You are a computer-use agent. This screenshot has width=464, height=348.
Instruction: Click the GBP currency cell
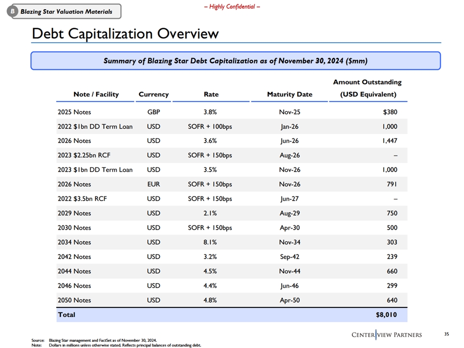pyautogui.click(x=153, y=112)
